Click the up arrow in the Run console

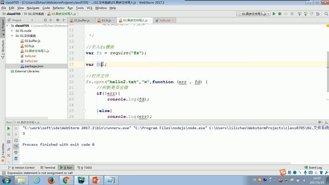coord(16,128)
